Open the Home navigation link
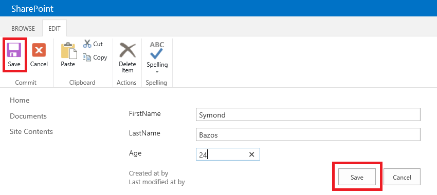This screenshot has width=437, height=195. (x=20, y=100)
